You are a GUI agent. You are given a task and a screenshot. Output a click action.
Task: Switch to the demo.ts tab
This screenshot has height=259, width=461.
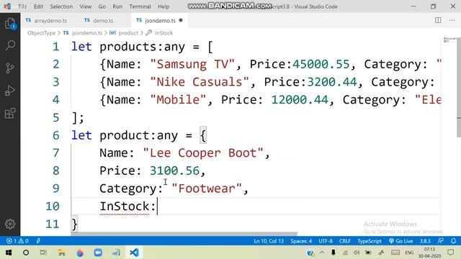point(102,21)
